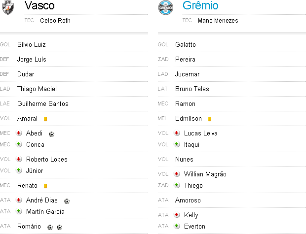Screen dimensions: 306x234
Task: Open the Grêmio team title link
Action: click(200, 6)
